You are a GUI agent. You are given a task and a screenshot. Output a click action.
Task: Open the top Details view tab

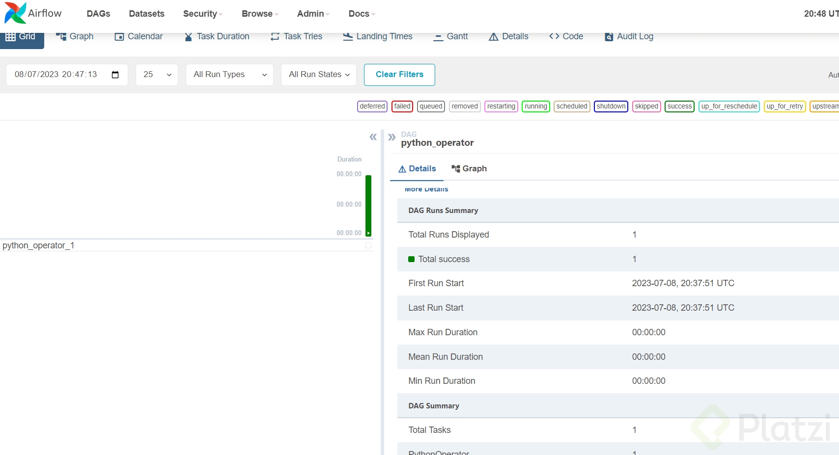point(508,36)
